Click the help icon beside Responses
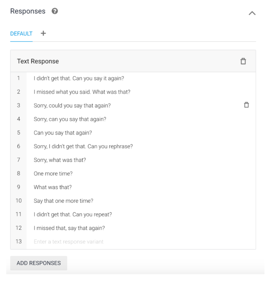 (x=55, y=11)
